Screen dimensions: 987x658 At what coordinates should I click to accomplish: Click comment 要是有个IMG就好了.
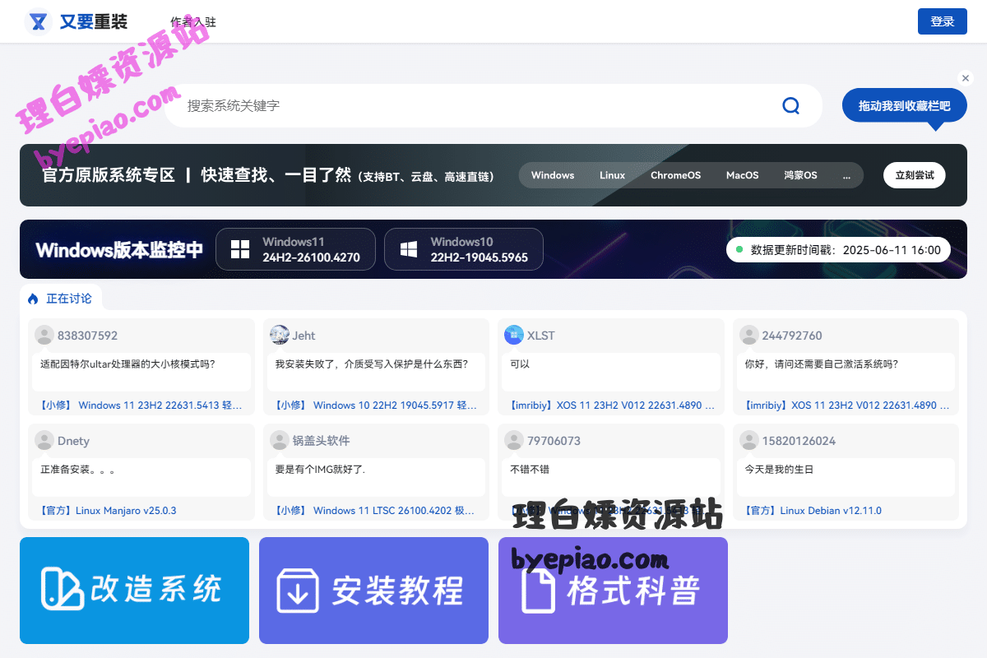coord(320,469)
